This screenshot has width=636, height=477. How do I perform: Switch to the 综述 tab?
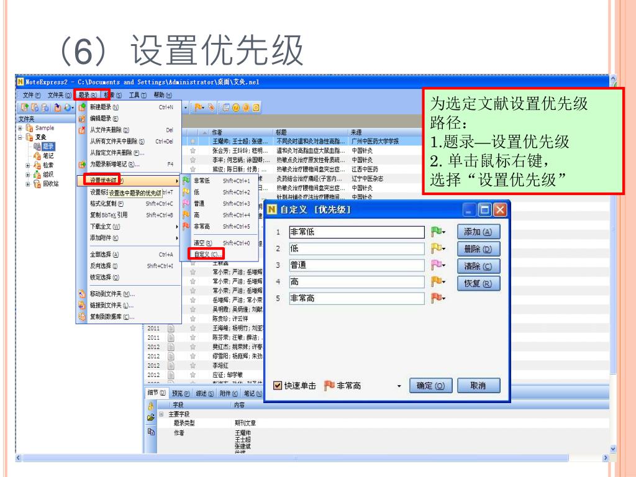tap(204, 393)
